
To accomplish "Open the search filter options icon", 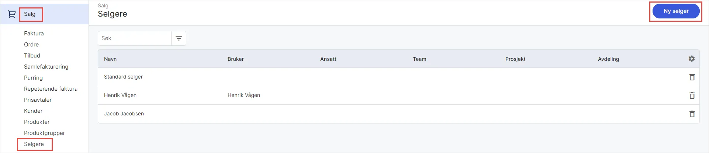I will tap(179, 38).
